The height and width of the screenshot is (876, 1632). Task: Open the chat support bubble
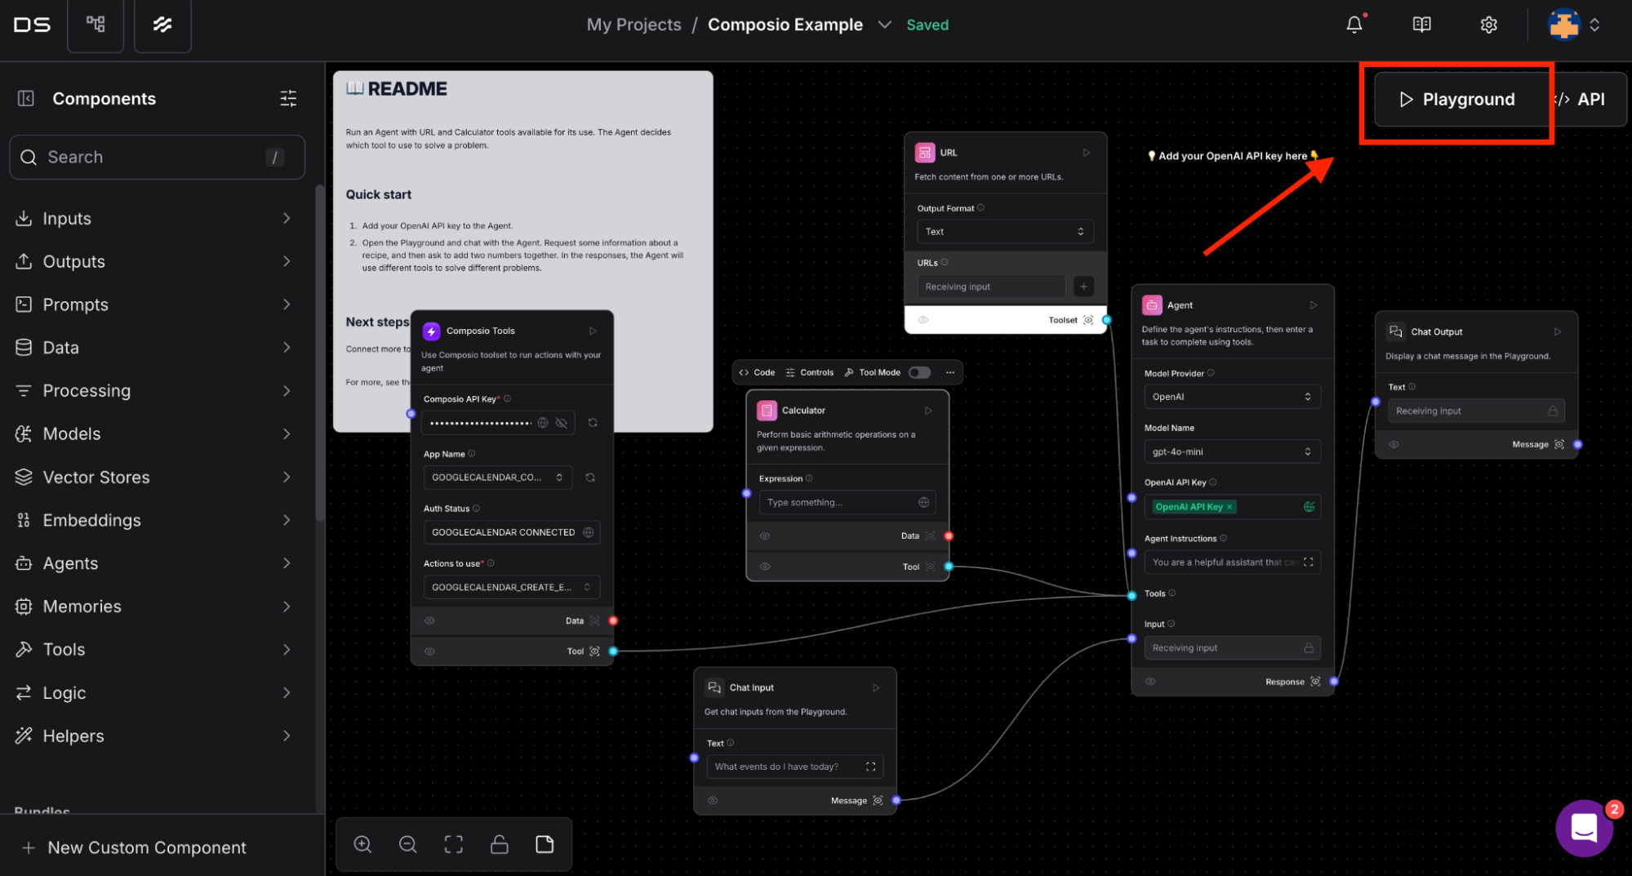coord(1583,828)
